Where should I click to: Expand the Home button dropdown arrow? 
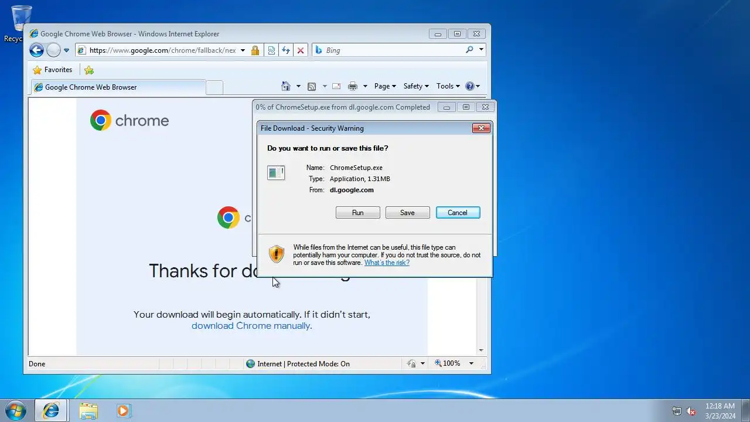point(298,86)
